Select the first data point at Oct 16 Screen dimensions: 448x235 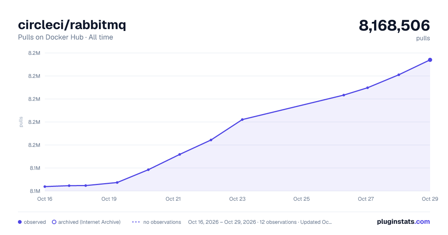click(x=45, y=187)
